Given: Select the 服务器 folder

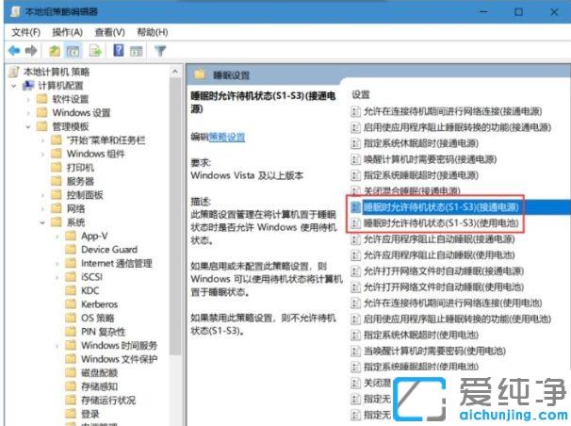Looking at the screenshot, I should point(80,181).
